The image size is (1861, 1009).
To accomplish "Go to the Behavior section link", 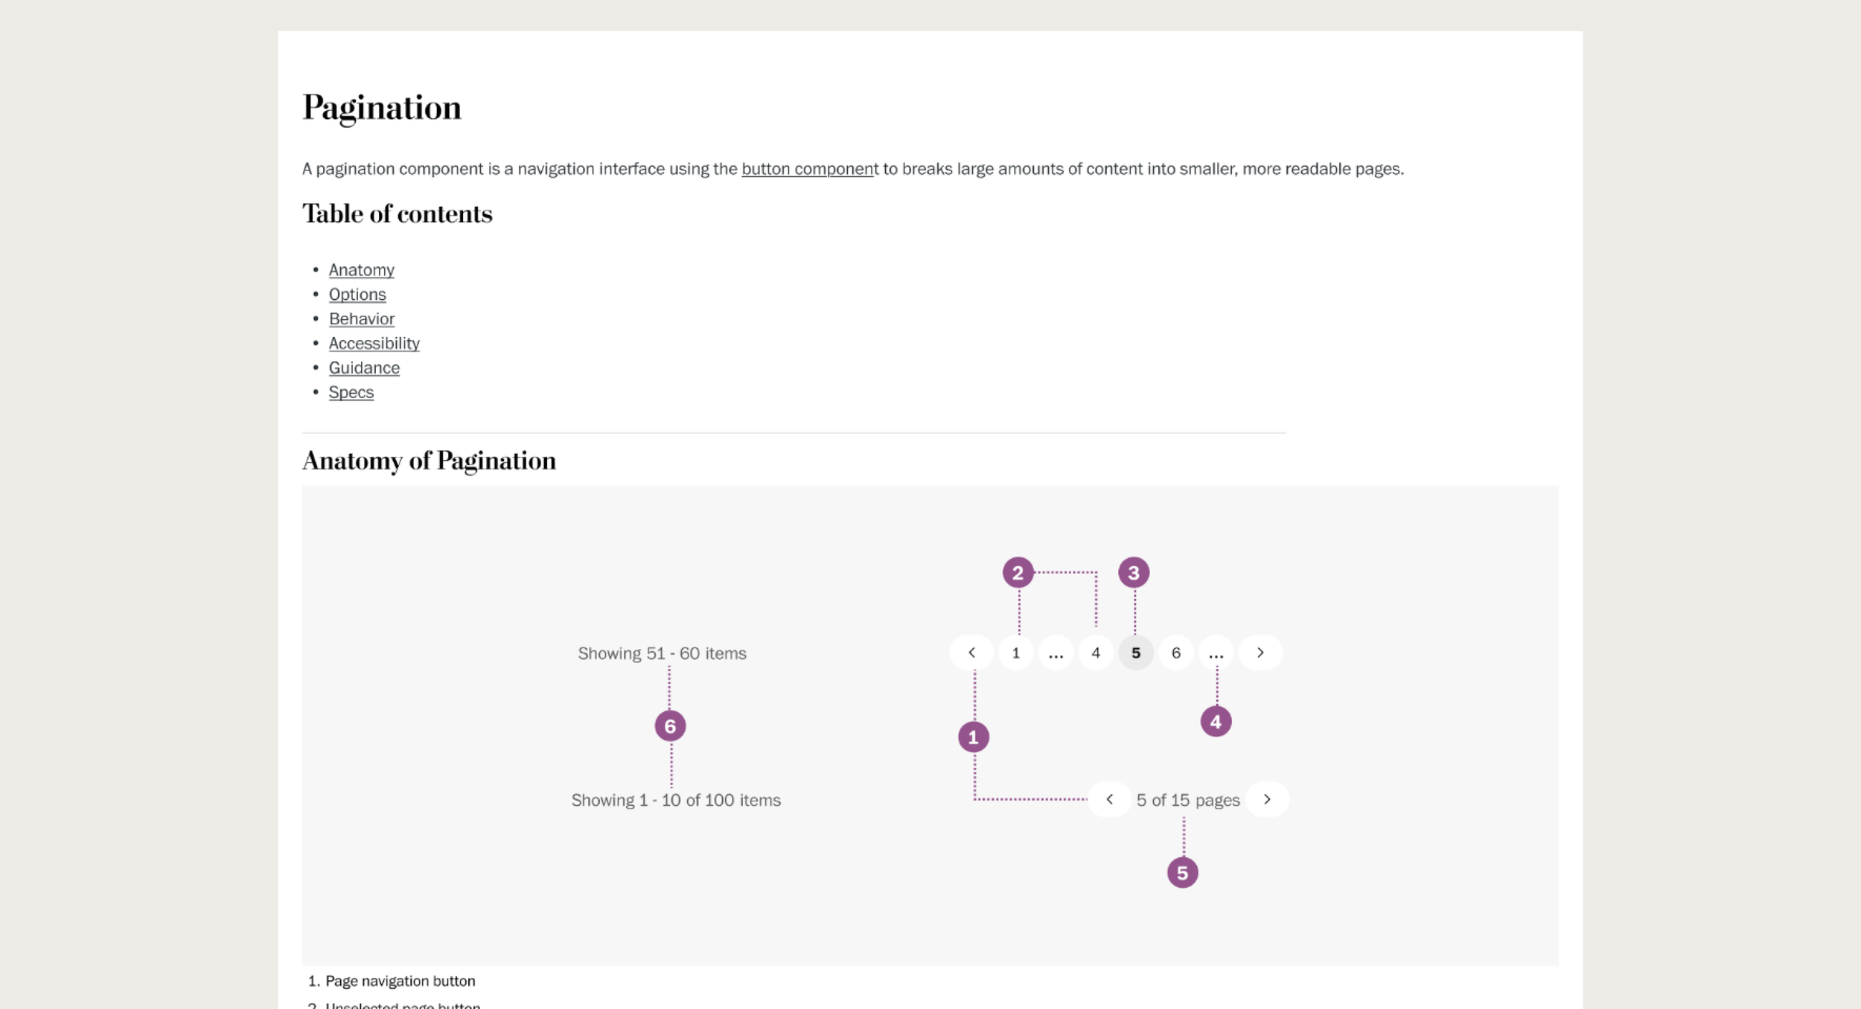I will (361, 319).
